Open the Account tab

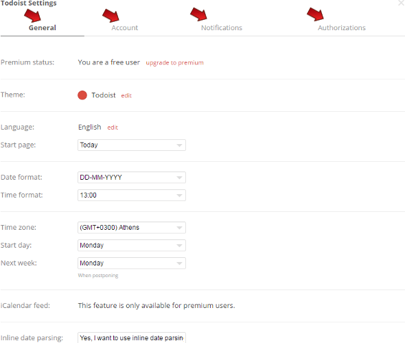pyautogui.click(x=125, y=27)
